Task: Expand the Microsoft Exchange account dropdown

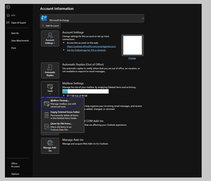Action: (x=92, y=18)
